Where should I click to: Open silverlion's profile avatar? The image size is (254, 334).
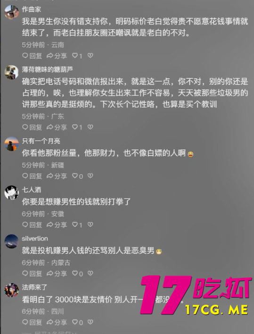tap(12, 242)
